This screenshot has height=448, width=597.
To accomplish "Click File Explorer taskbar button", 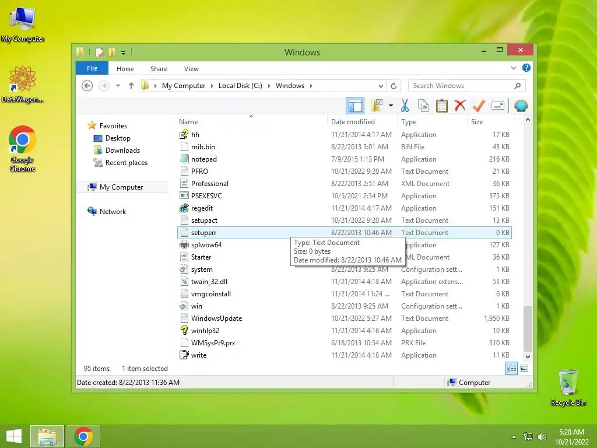I will 47,436.
